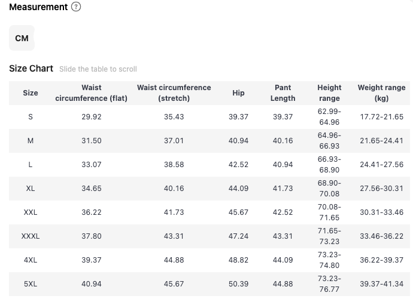This screenshot has height=299, width=413.
Task: Select the CM unit button
Action: click(x=22, y=38)
